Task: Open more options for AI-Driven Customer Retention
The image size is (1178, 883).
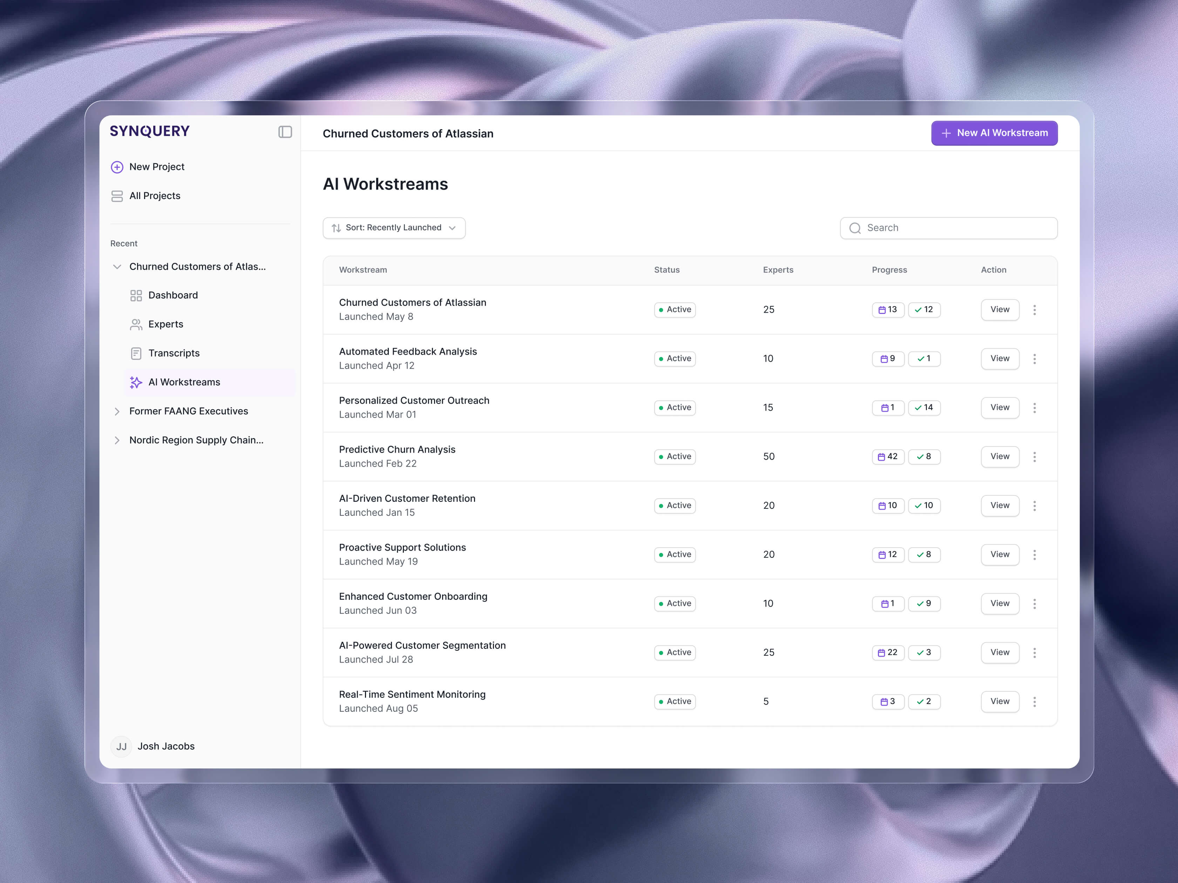Action: click(x=1035, y=506)
